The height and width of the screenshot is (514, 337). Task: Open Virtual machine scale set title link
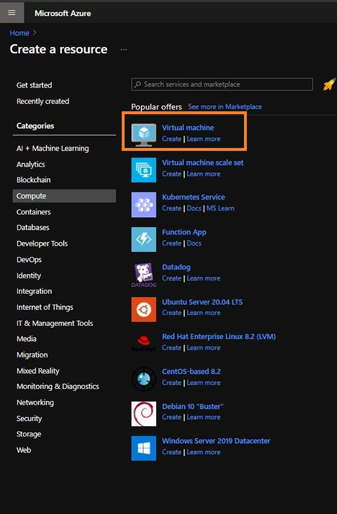pyautogui.click(x=203, y=163)
